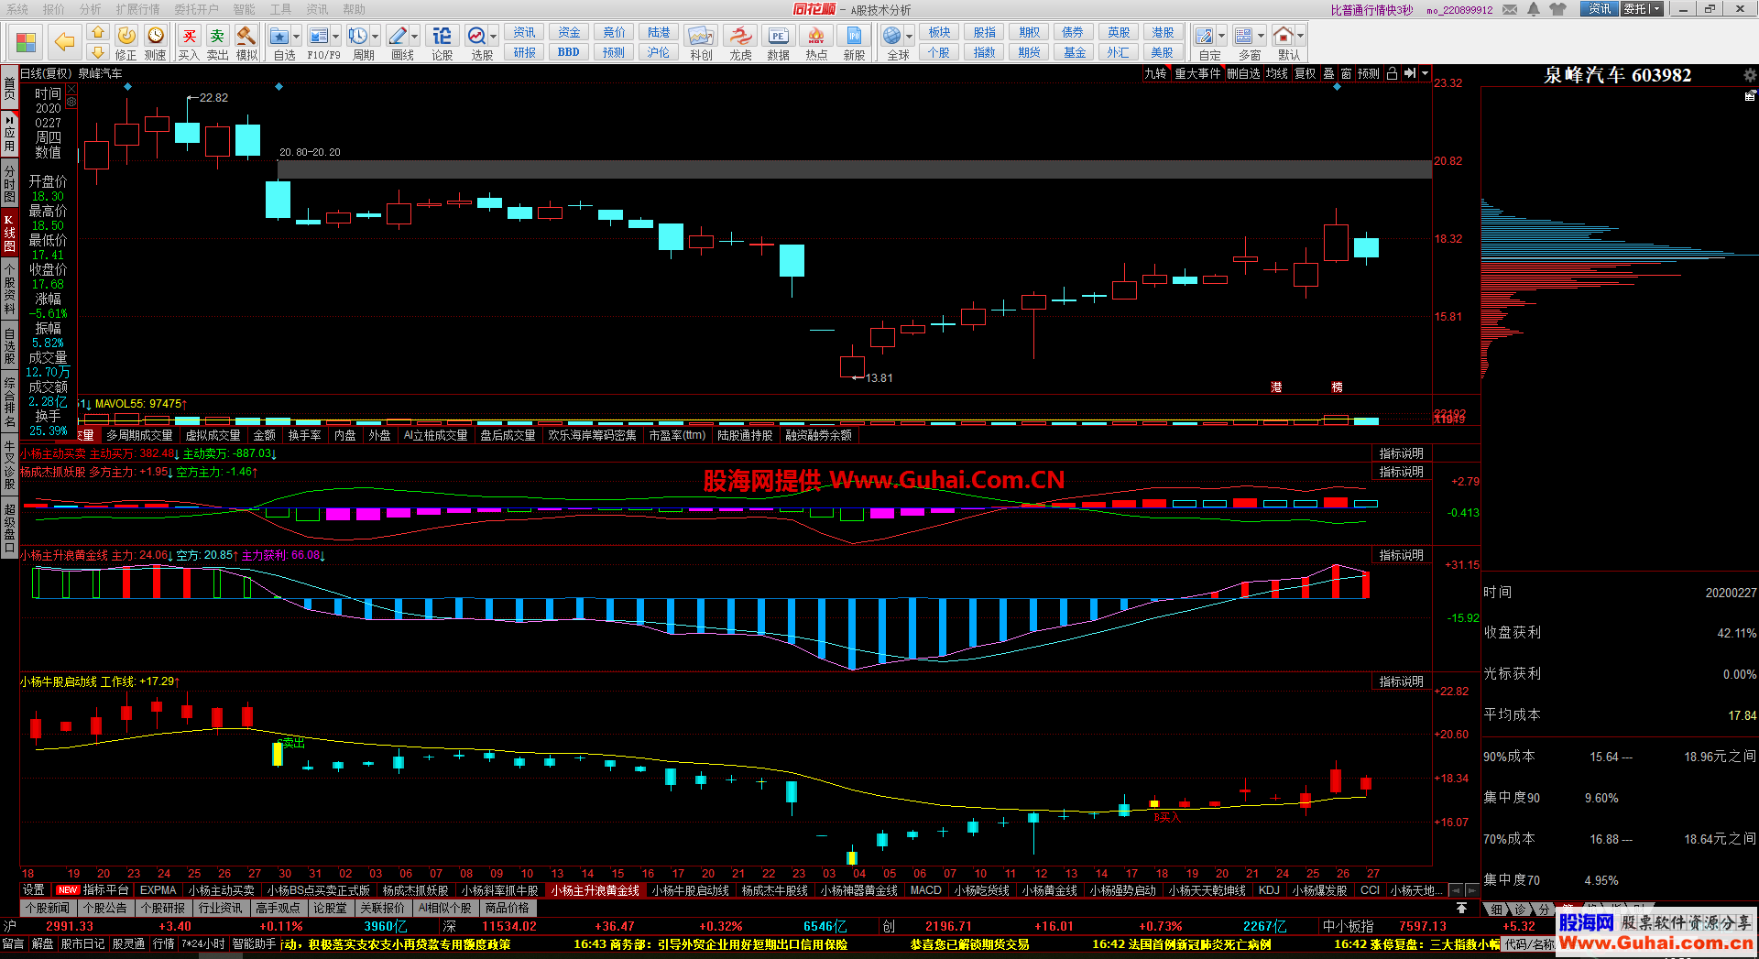
Task: Click the down arrow navigation icon
Action: click(98, 53)
